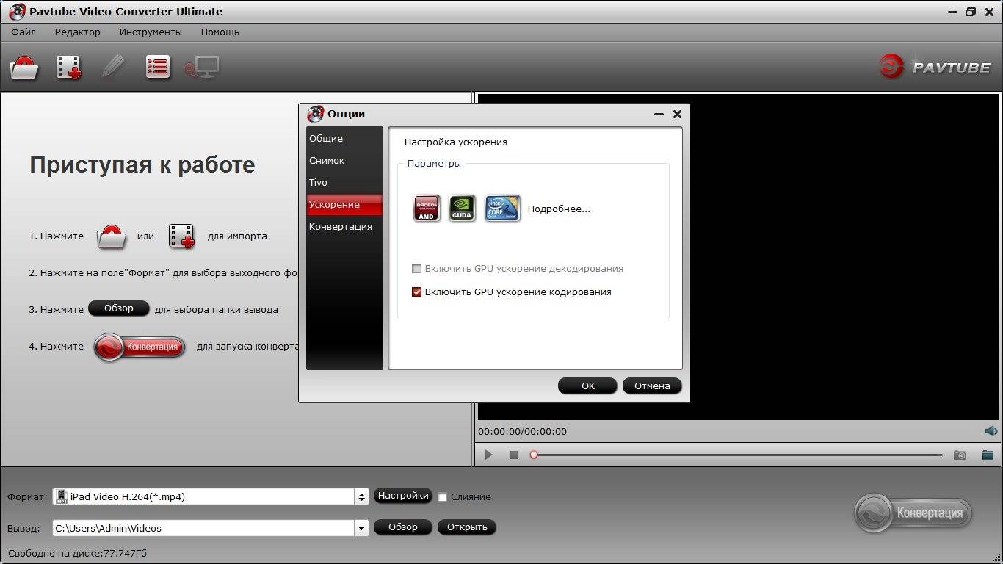The image size is (1003, 564).
Task: Select the Tivo options tab
Action: click(x=344, y=183)
